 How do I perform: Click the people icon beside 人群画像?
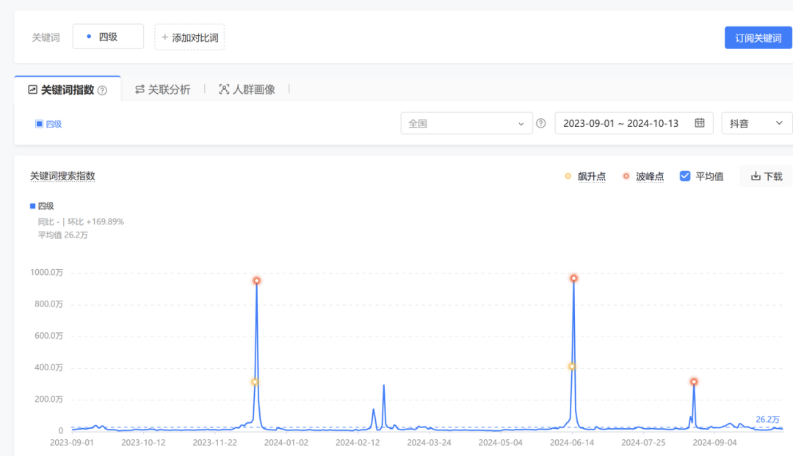222,89
